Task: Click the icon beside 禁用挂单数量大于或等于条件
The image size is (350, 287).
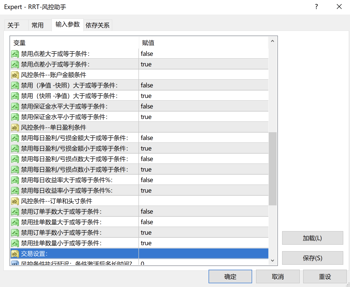Action: (15, 222)
